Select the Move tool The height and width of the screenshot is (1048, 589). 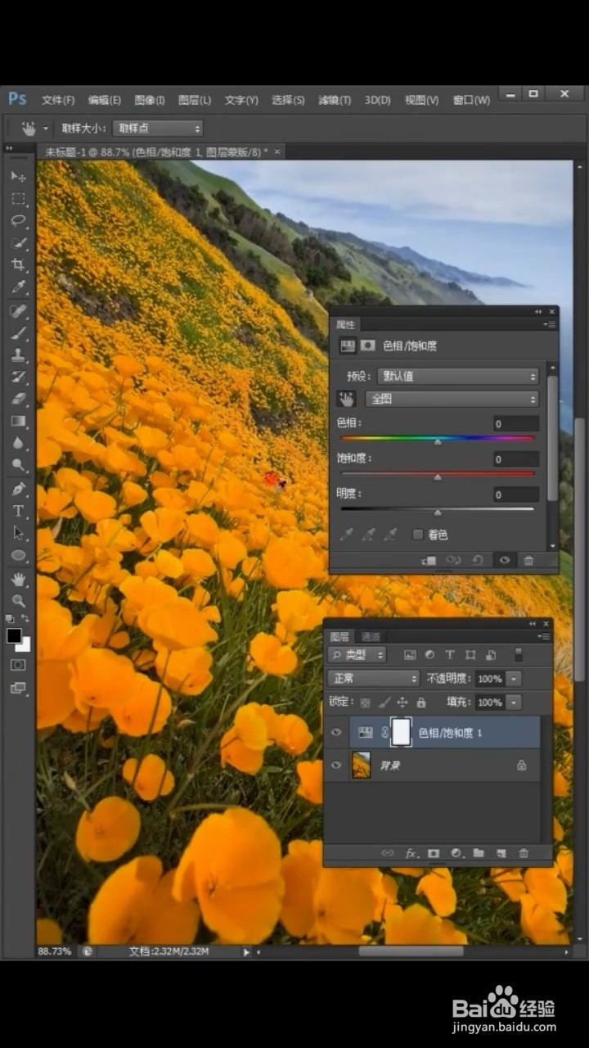click(x=18, y=177)
